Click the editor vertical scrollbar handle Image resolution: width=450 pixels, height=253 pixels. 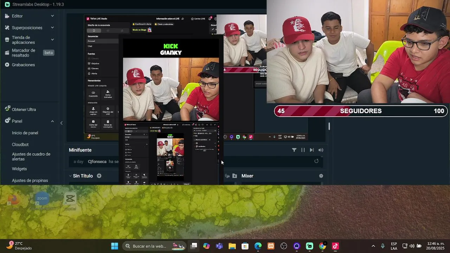point(329,126)
